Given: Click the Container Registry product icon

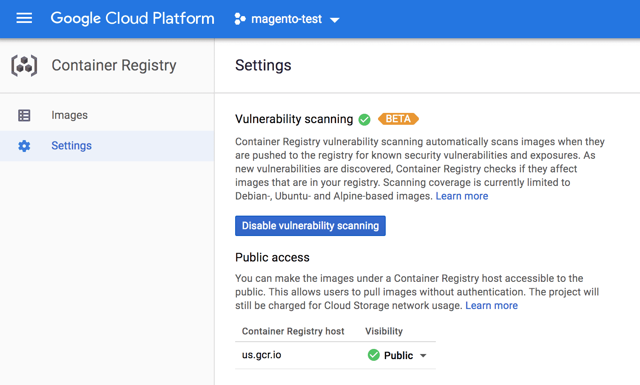Looking at the screenshot, I should point(24,65).
